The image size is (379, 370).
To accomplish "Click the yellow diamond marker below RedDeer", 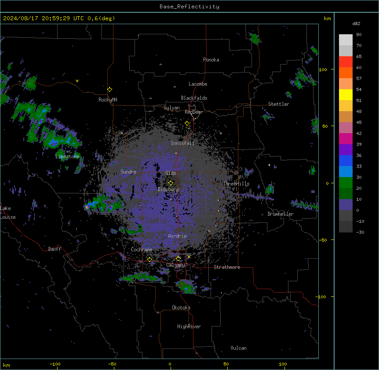I will [187, 123].
